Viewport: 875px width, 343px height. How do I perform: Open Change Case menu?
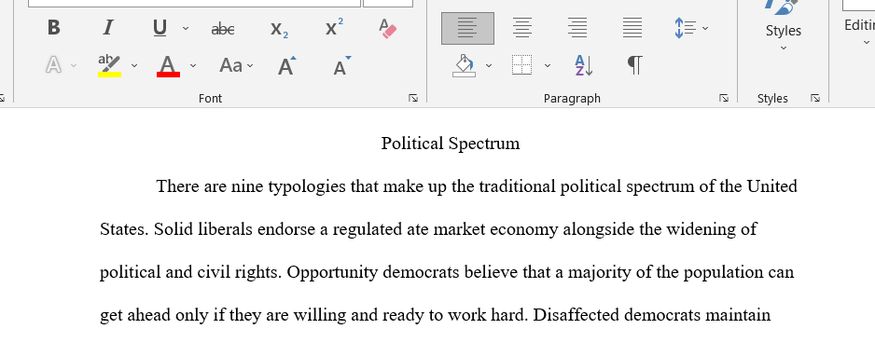pyautogui.click(x=236, y=66)
